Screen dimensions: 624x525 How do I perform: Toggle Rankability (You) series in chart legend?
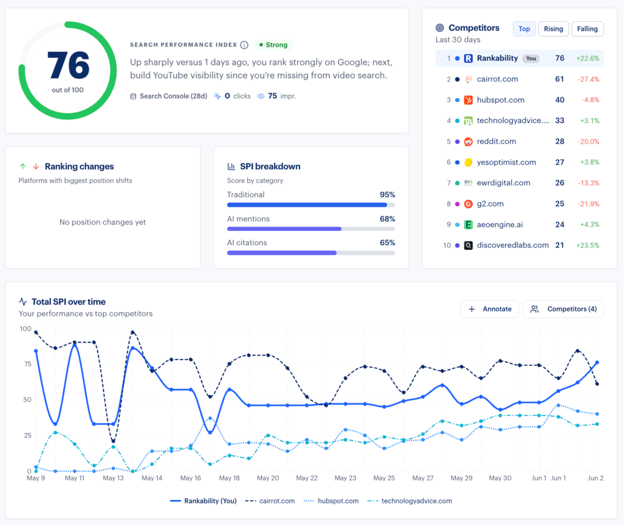tap(203, 501)
